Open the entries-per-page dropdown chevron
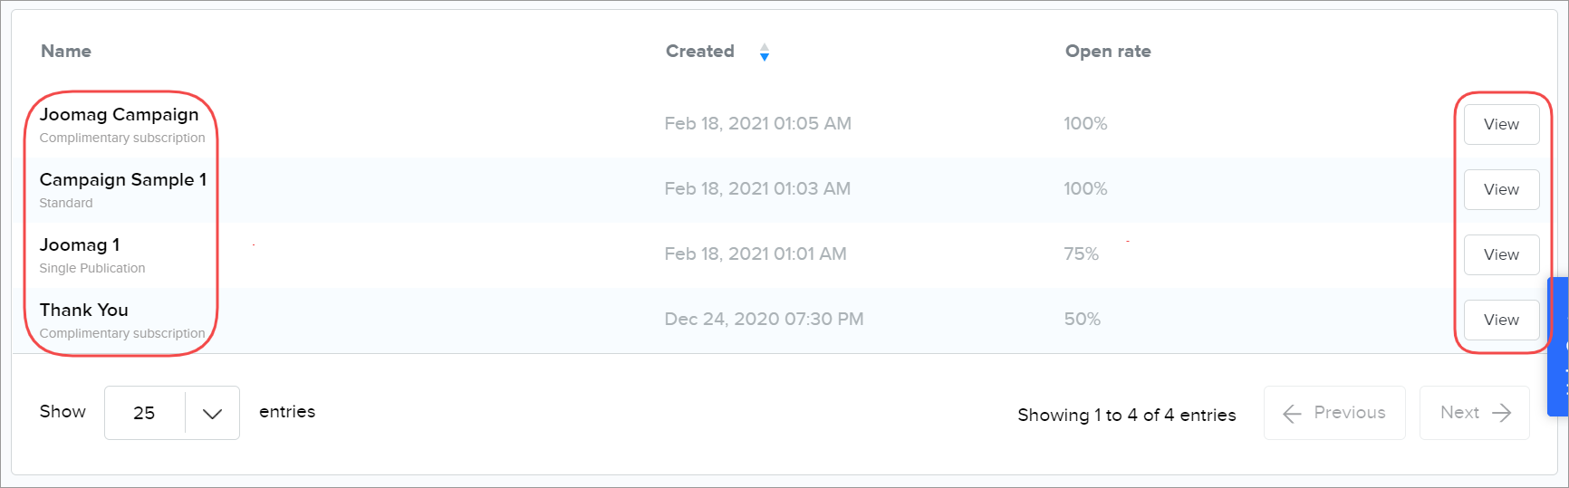Image resolution: width=1569 pixels, height=488 pixels. (212, 414)
